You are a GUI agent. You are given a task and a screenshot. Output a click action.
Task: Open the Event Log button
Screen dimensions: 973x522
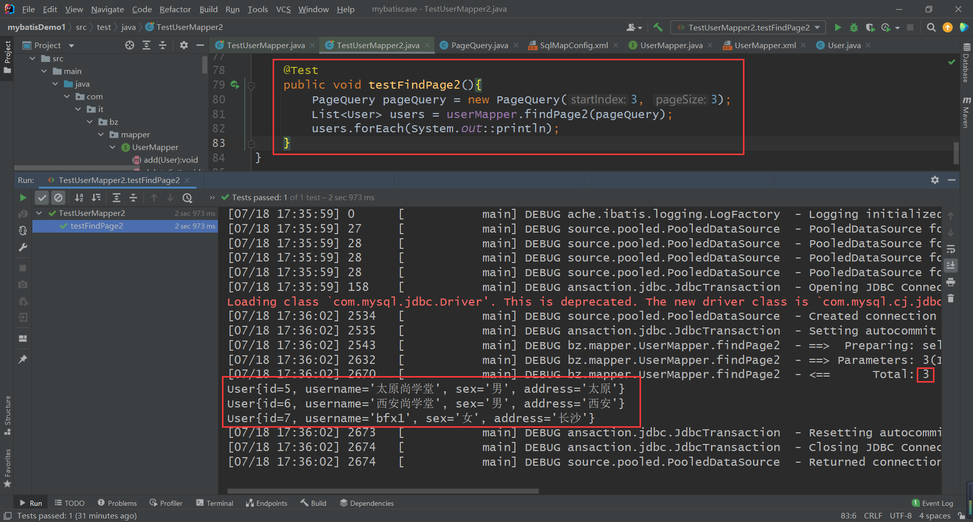(x=932, y=503)
